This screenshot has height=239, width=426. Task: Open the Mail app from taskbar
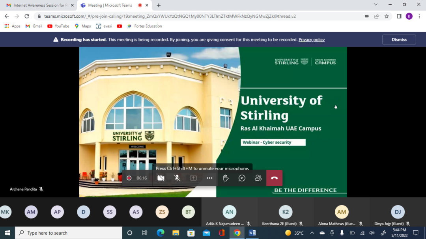[x=206, y=233]
